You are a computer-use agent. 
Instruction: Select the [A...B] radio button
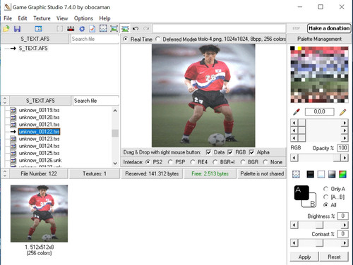[325, 197]
